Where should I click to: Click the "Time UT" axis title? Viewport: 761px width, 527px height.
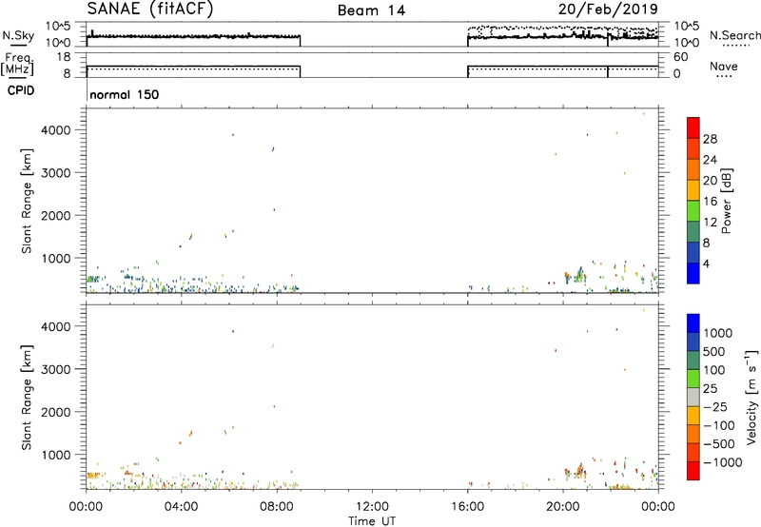(372, 521)
